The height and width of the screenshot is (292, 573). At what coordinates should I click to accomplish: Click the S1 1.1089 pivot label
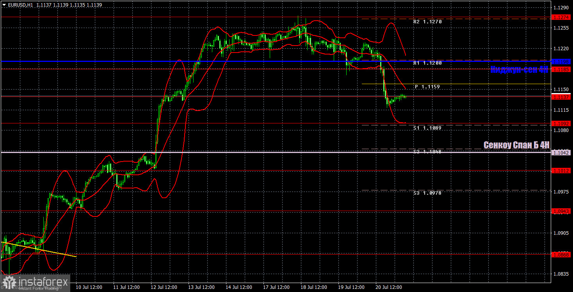click(427, 128)
